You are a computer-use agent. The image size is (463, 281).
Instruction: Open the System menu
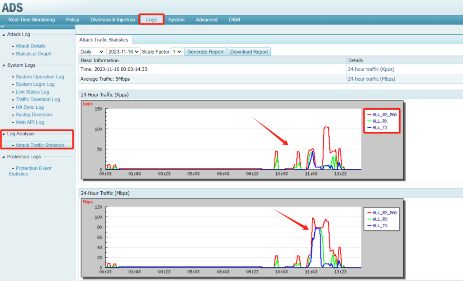click(176, 20)
